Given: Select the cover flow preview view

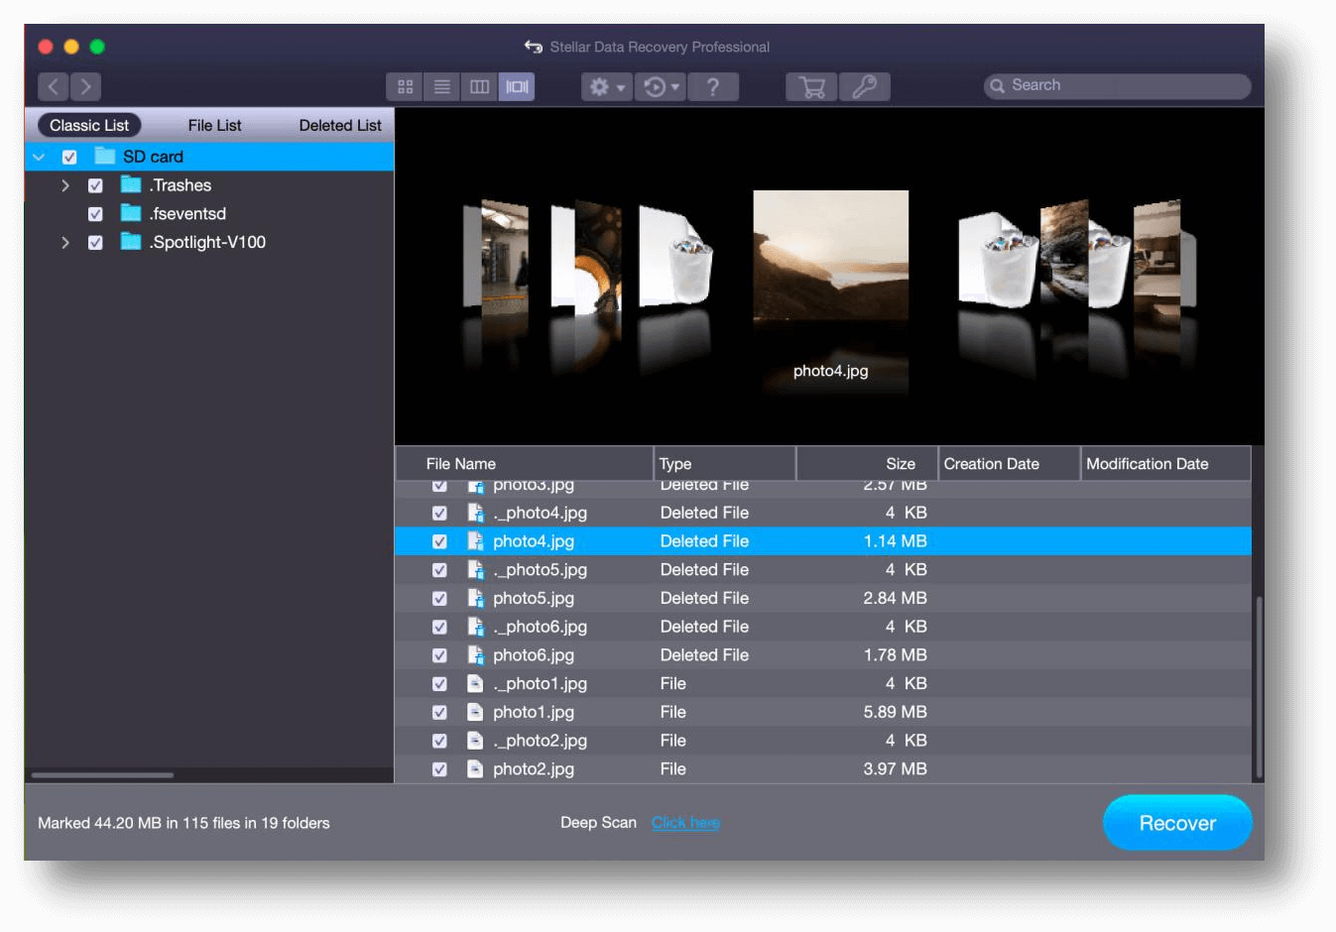Looking at the screenshot, I should click(516, 86).
